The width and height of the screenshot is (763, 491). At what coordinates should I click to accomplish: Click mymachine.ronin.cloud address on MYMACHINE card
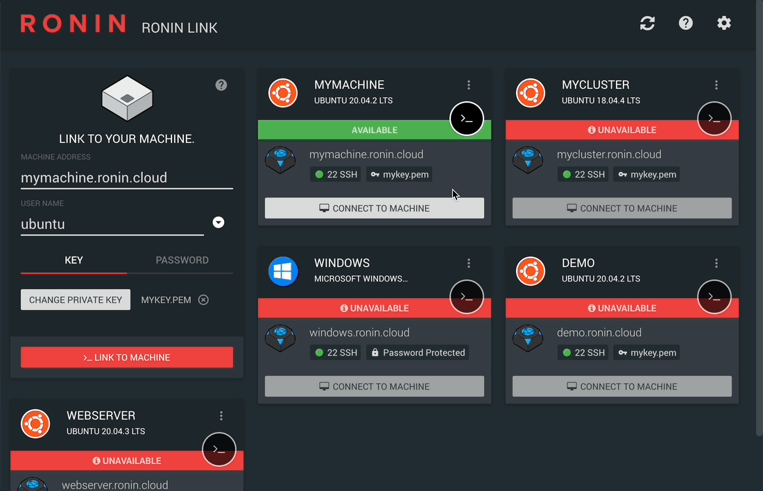click(x=366, y=155)
